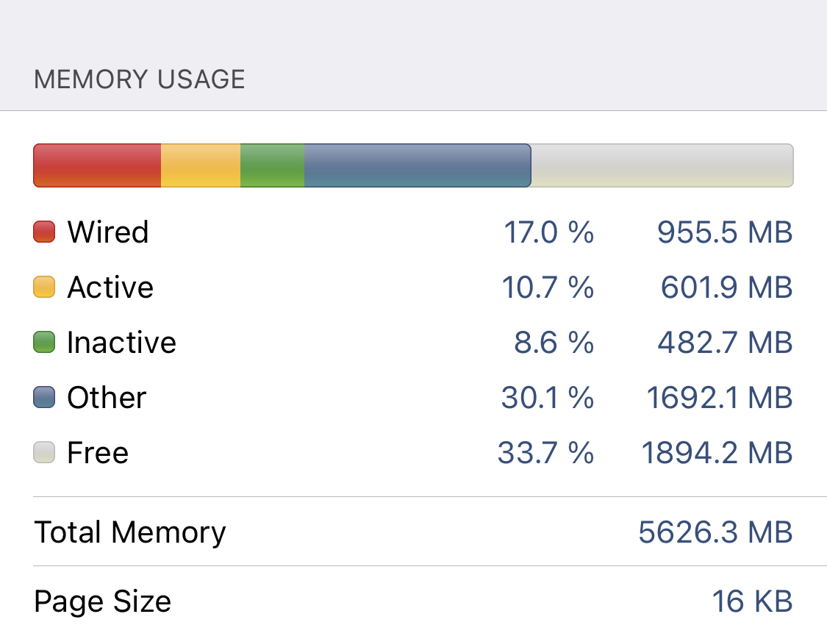
Task: Click the 5626.3 MB total value
Action: 715,532
